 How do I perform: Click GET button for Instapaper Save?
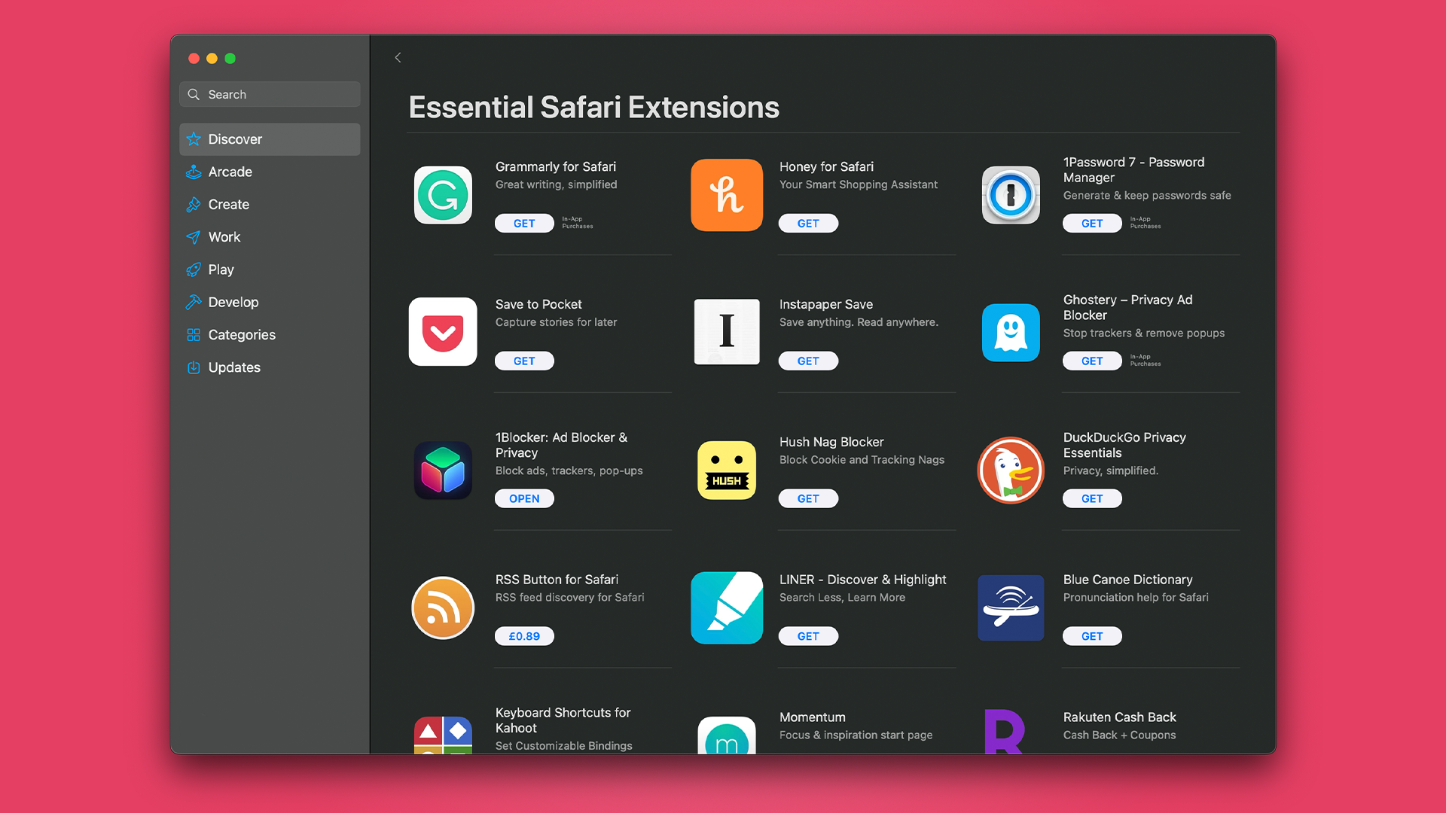tap(807, 361)
